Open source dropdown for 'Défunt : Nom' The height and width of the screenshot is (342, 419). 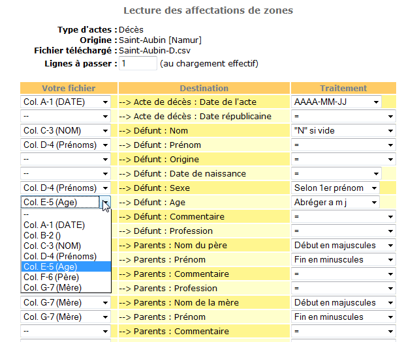click(x=66, y=131)
